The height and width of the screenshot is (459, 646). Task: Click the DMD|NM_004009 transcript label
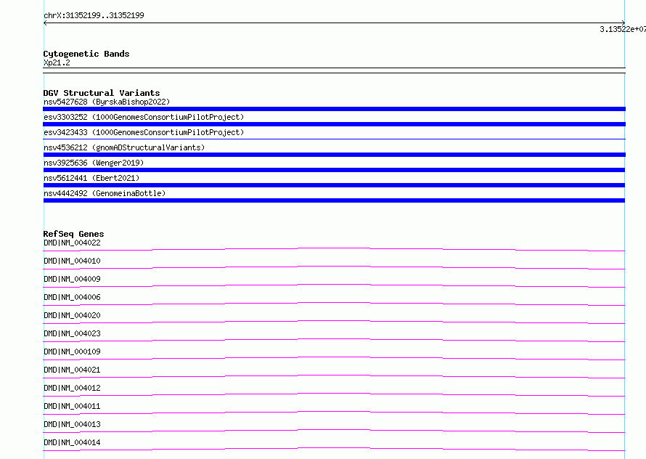(72, 279)
